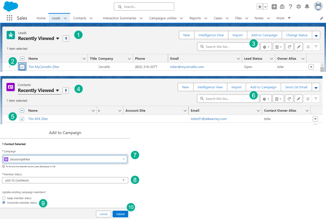
Task: Uncheck the Tim MyCervello Ziter lead checkbox
Action: pyautogui.click(x=22, y=67)
